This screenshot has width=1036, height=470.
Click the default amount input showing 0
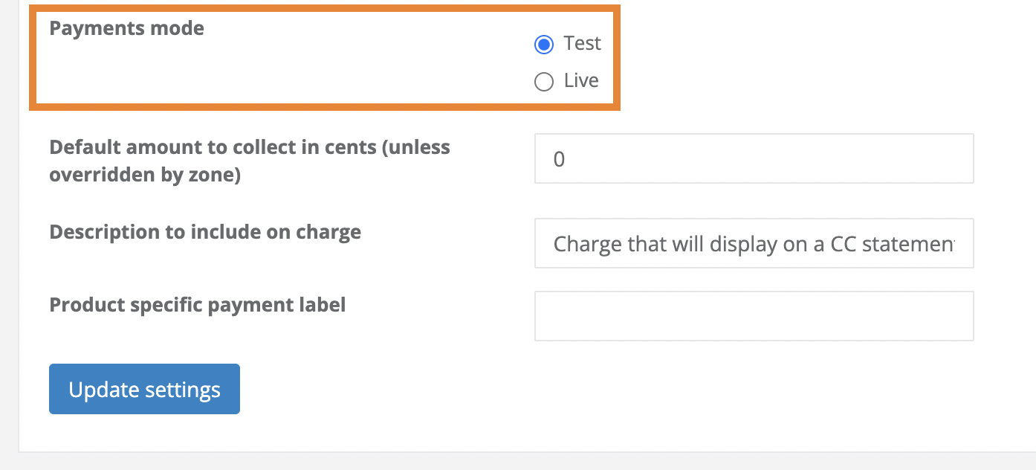pyautogui.click(x=754, y=158)
